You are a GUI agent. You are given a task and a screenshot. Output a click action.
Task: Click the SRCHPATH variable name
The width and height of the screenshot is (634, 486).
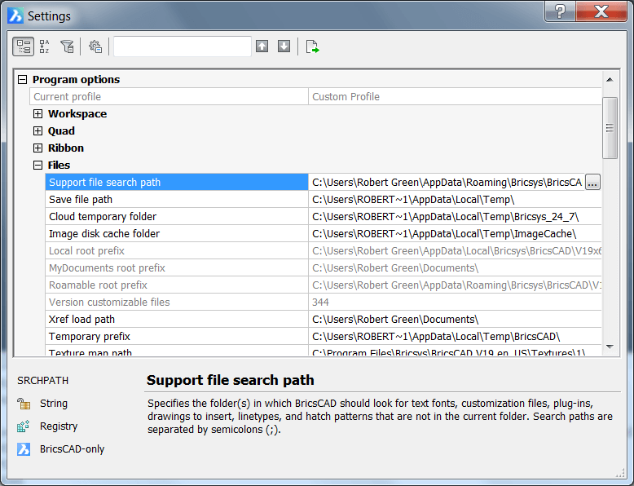tap(42, 380)
